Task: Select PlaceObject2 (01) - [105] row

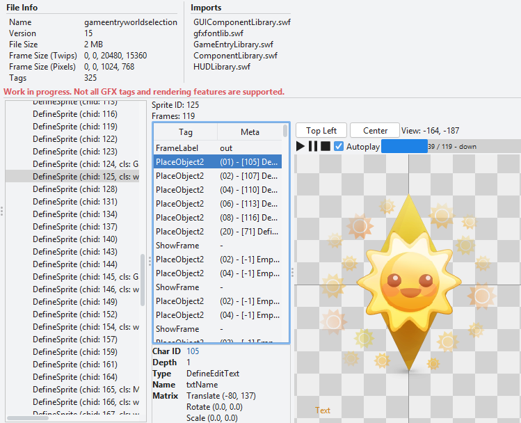Action: coord(218,162)
